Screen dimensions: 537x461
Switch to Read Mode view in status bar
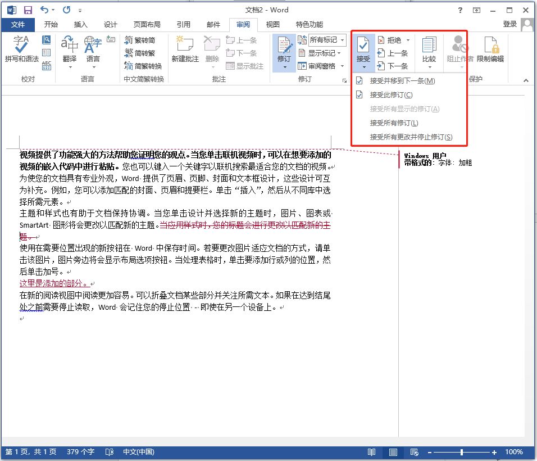(371, 452)
